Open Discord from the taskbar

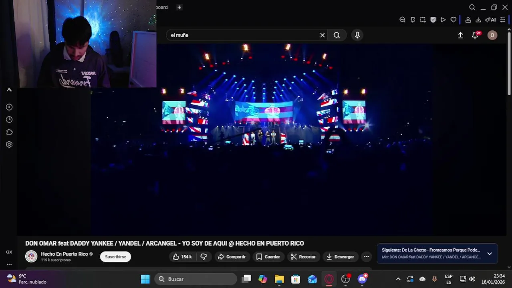click(362, 279)
